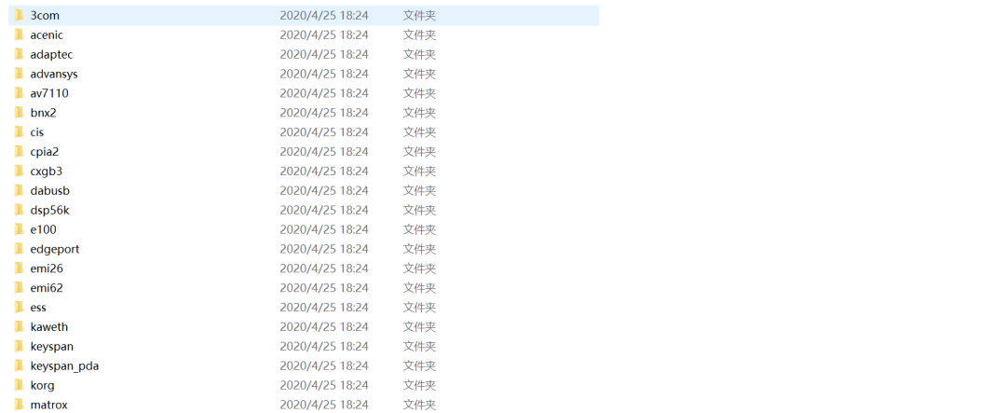Click the edgeport folder icon
Image resolution: width=1006 pixels, height=413 pixels.
20,249
